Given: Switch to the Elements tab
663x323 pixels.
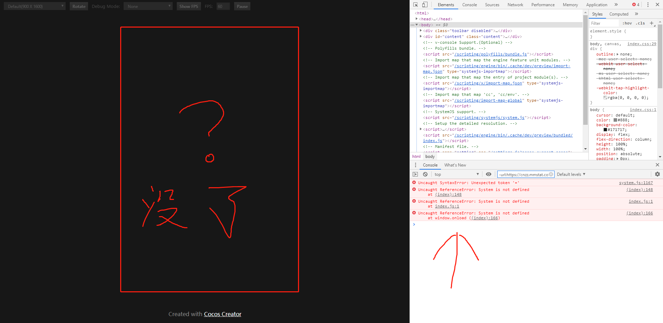Looking at the screenshot, I should [x=446, y=5].
